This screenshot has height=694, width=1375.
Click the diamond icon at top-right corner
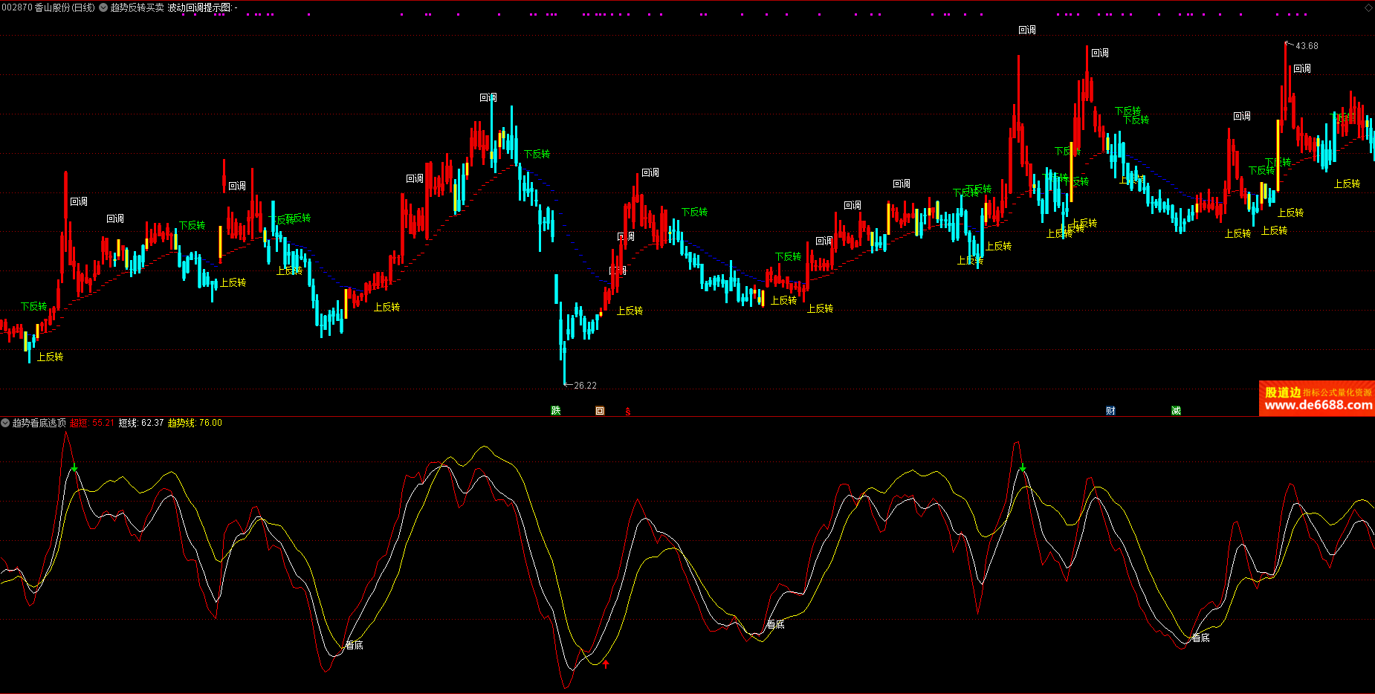[1368, 7]
